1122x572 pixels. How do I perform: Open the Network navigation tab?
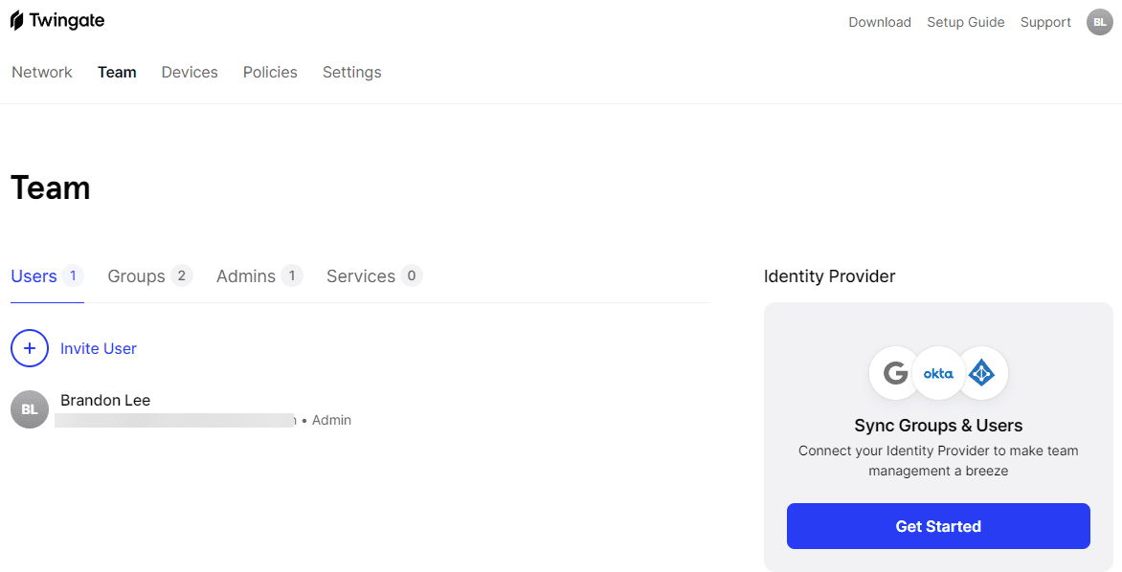point(42,72)
